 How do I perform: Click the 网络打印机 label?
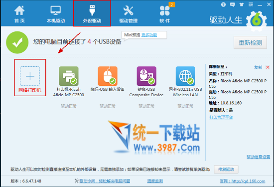tap(30, 90)
